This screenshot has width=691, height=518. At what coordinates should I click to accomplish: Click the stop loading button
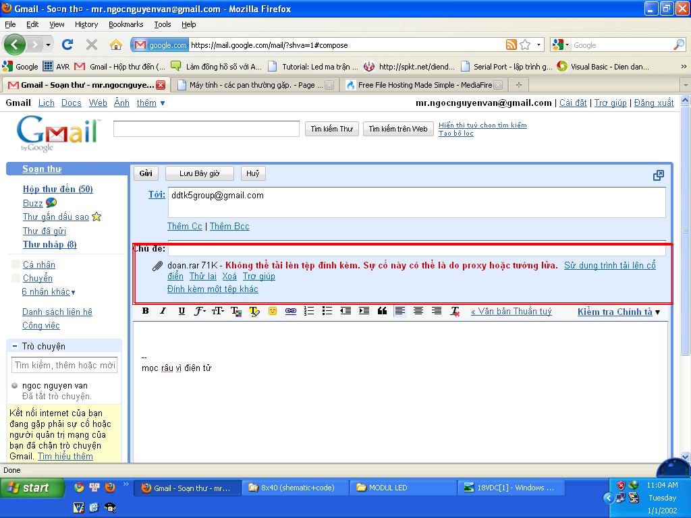[x=92, y=45]
